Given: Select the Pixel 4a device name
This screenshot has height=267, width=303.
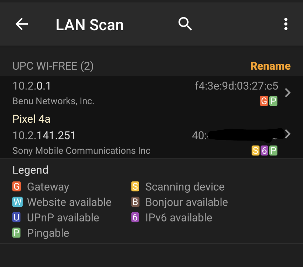Looking at the screenshot, I should click(32, 119).
